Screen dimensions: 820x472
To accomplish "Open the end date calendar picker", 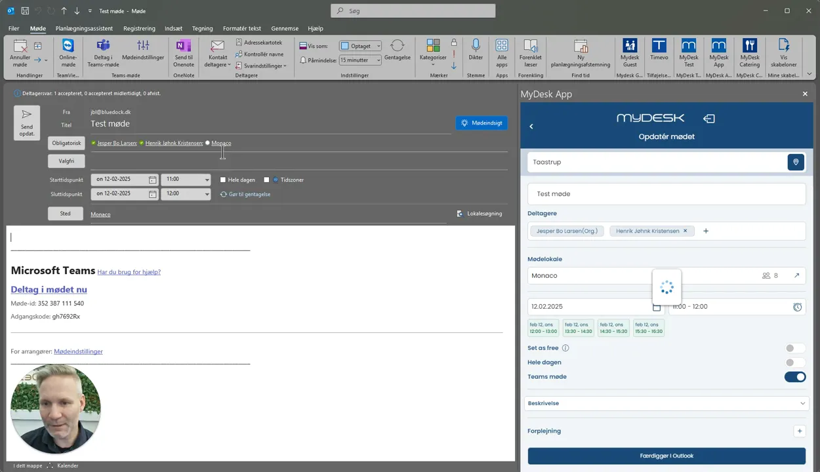I will point(152,194).
